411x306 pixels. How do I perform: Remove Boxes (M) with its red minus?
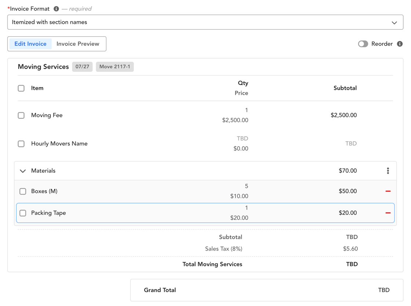click(x=388, y=191)
